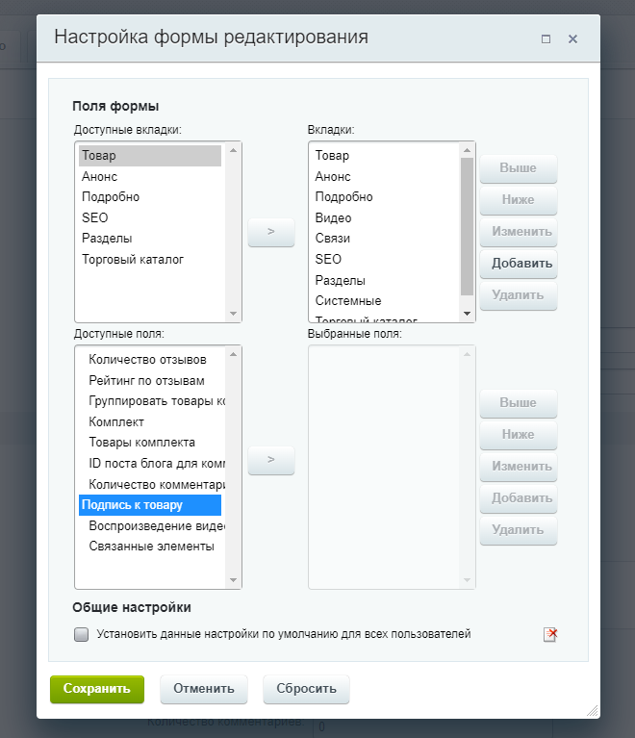
Task: Enable default settings for all users checkbox
Action: (82, 634)
